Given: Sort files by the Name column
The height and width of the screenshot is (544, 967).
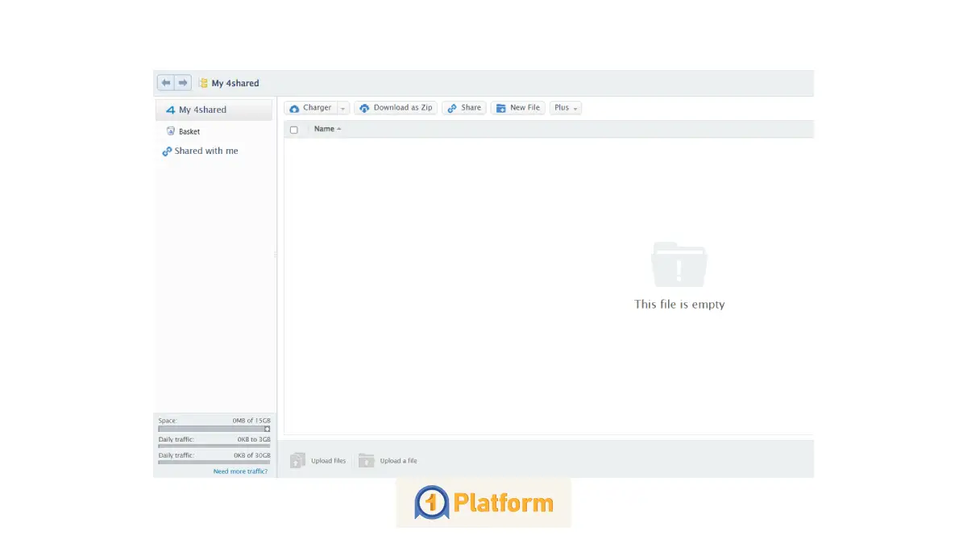Looking at the screenshot, I should tap(324, 129).
